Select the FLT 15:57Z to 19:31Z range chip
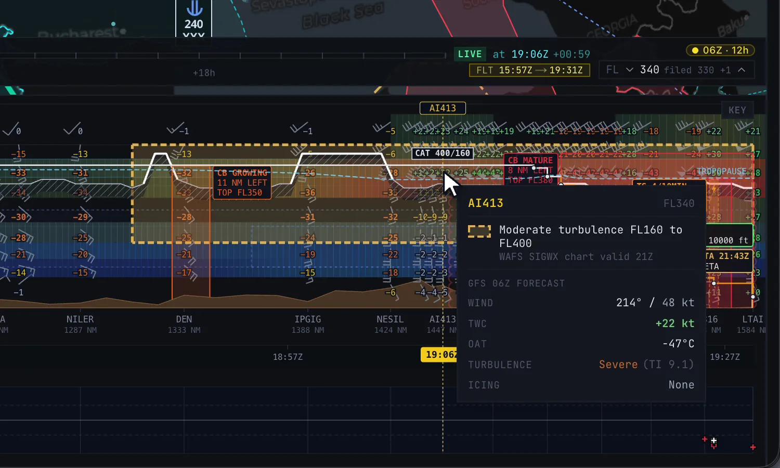Viewport: 780px width, 468px height. (529, 70)
